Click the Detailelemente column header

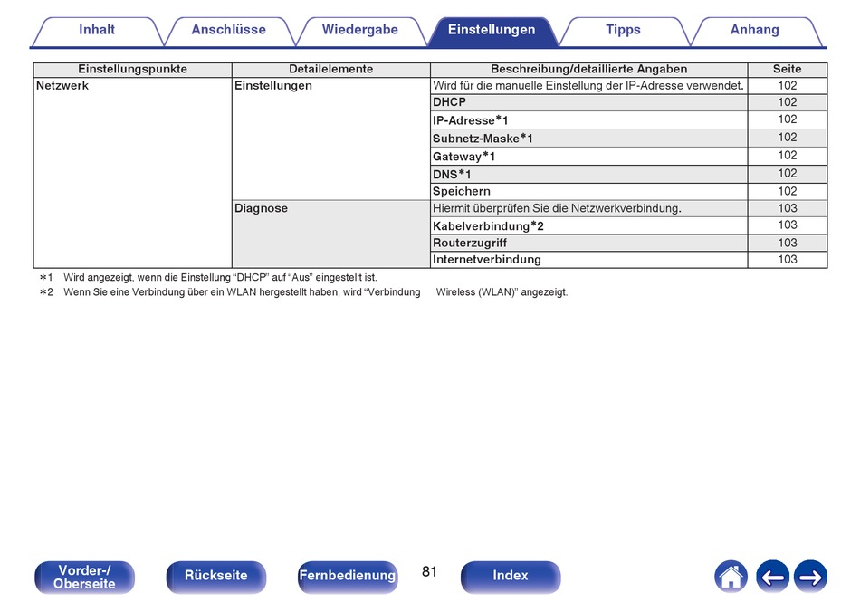point(330,69)
